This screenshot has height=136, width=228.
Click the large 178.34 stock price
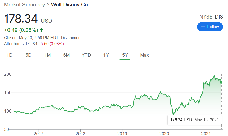(21, 19)
